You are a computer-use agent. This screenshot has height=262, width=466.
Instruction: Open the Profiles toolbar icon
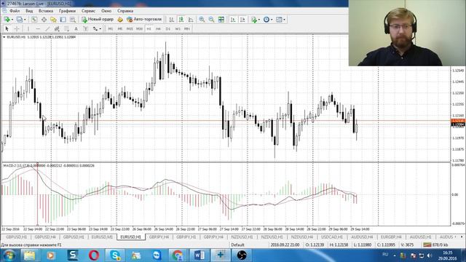20,20
